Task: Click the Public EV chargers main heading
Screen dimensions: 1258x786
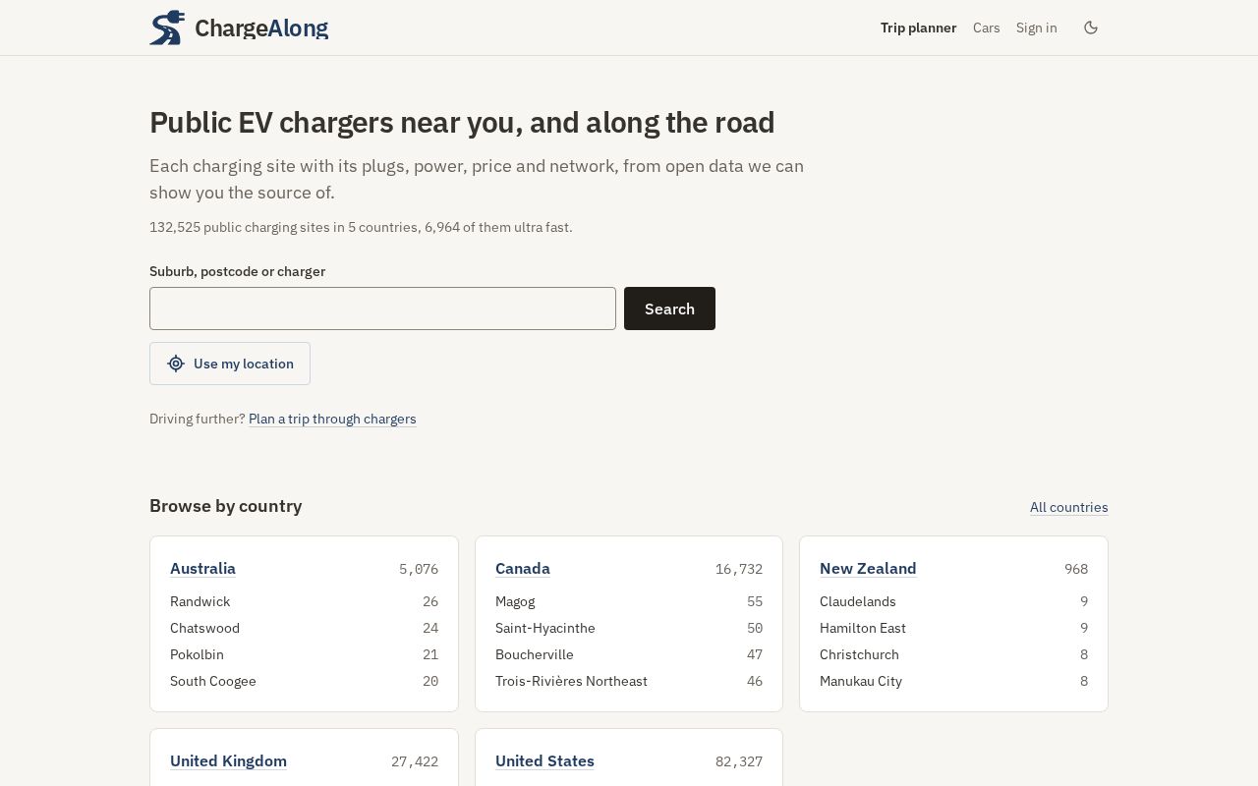Action: click(462, 123)
